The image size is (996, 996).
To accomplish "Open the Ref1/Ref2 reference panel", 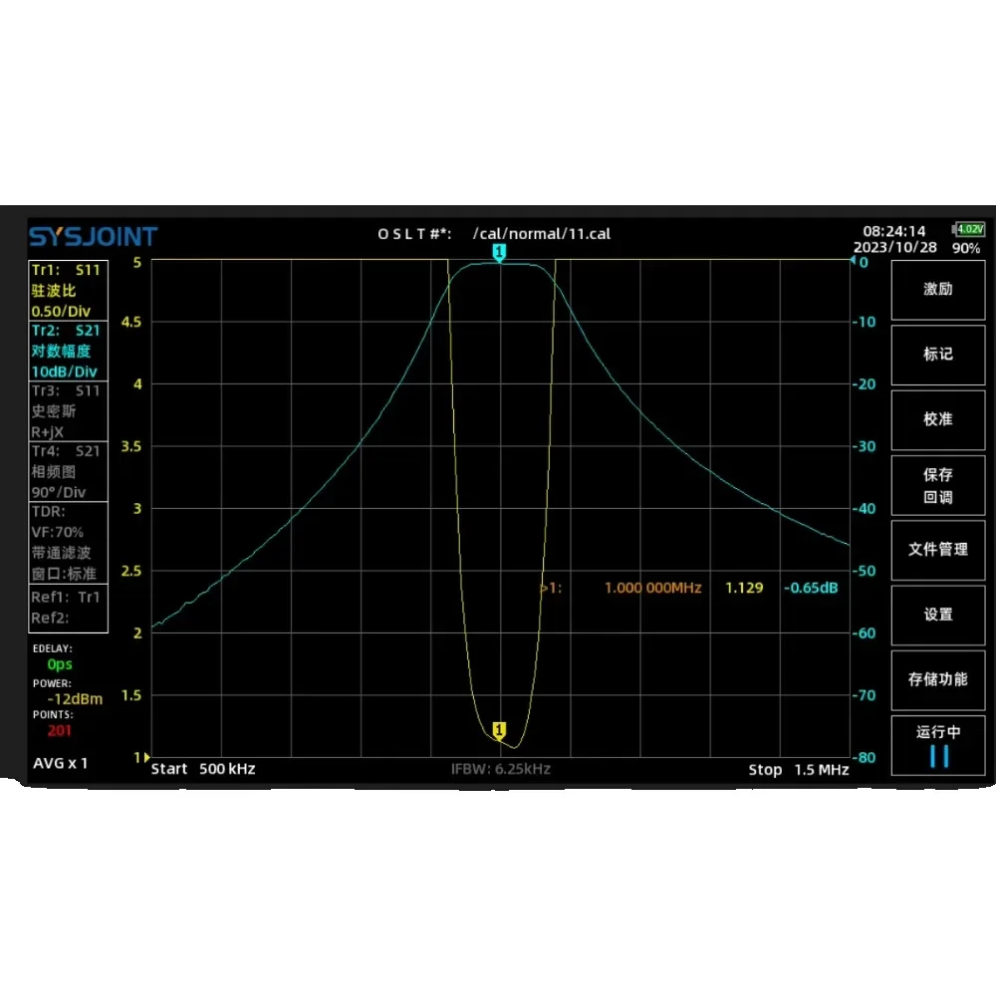I will click(x=68, y=608).
